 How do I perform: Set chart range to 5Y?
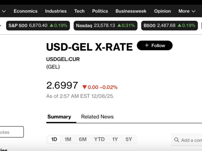tap(129, 139)
